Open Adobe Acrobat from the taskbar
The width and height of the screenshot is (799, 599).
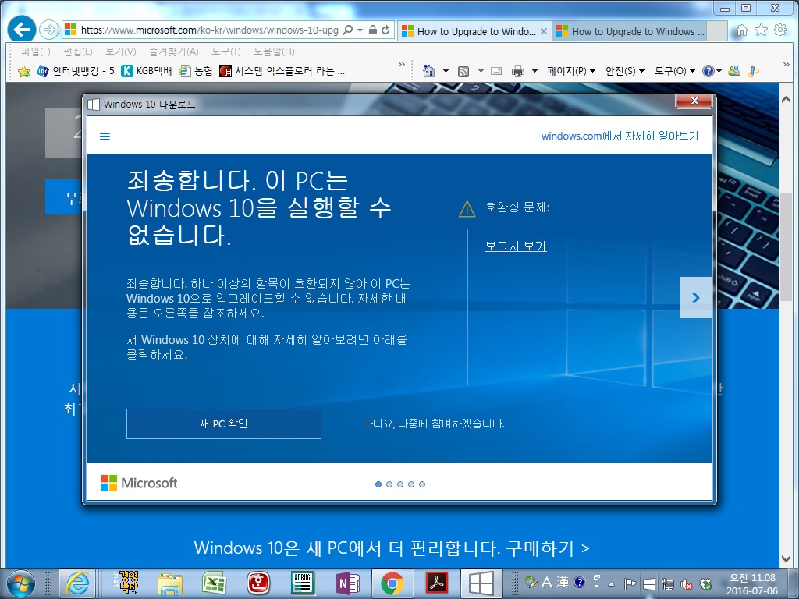tap(437, 583)
